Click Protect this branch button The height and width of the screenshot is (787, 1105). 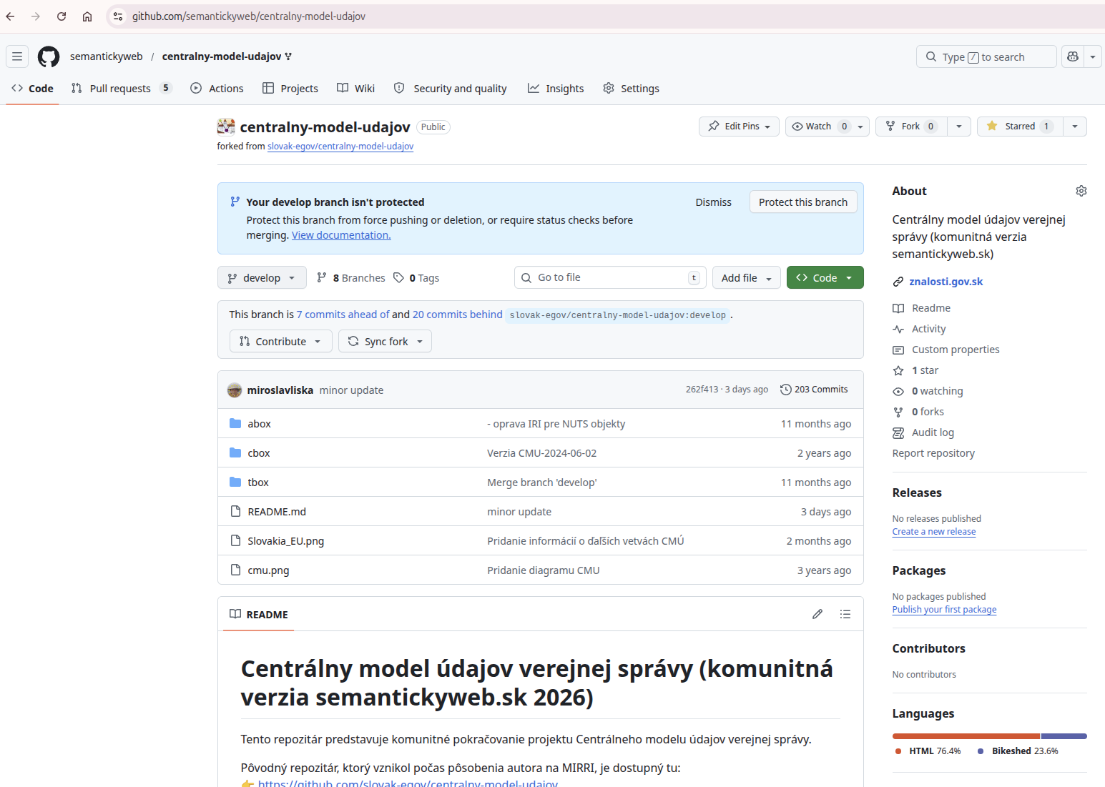[802, 202]
